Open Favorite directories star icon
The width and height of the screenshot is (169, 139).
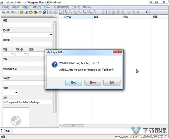[x=40, y=12]
